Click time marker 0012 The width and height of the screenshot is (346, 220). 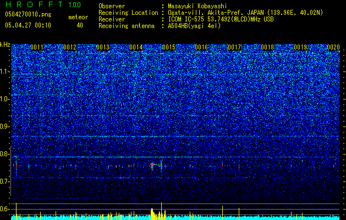70,47
